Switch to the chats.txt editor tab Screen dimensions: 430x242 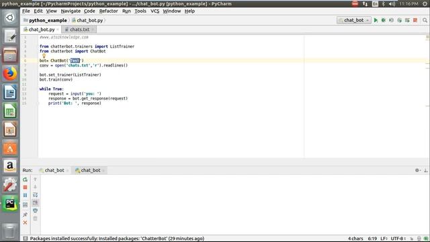pos(79,30)
